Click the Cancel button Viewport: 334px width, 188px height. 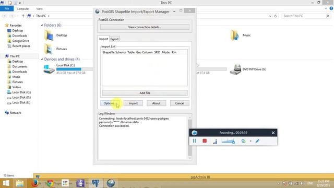pyautogui.click(x=180, y=103)
